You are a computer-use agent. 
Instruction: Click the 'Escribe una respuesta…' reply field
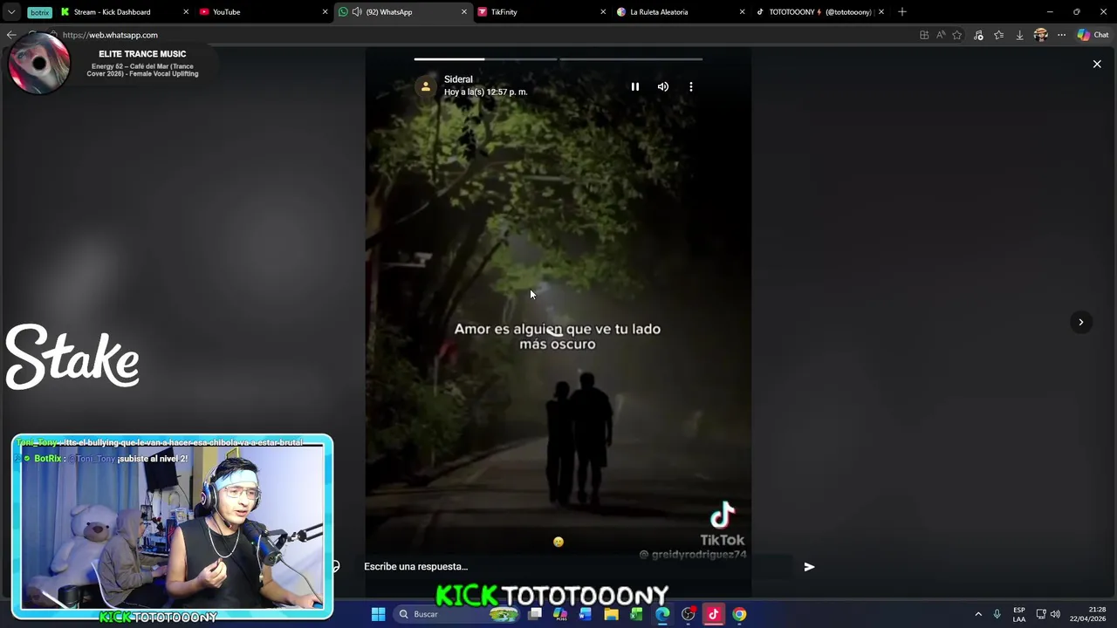pyautogui.click(x=578, y=567)
